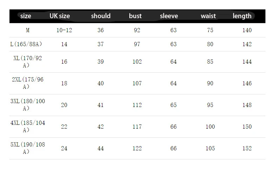Click the bust value 102
The image size is (277, 193).
tap(137, 62)
